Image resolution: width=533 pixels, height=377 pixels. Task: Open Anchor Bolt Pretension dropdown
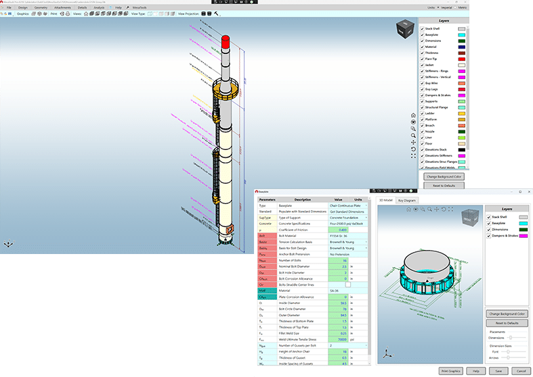[348, 254]
